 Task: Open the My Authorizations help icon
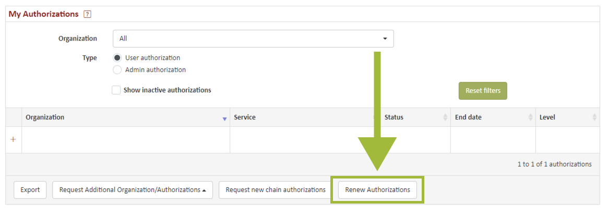(x=87, y=14)
